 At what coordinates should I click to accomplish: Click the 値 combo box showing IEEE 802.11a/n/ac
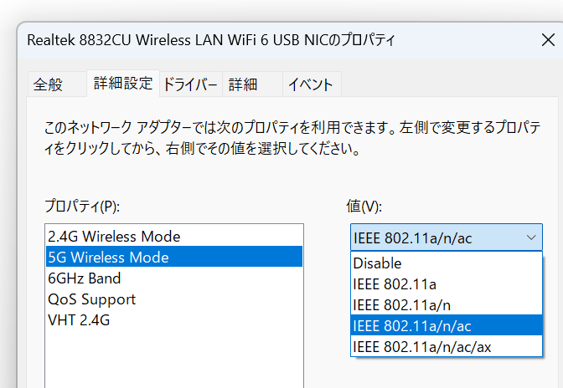(x=447, y=237)
